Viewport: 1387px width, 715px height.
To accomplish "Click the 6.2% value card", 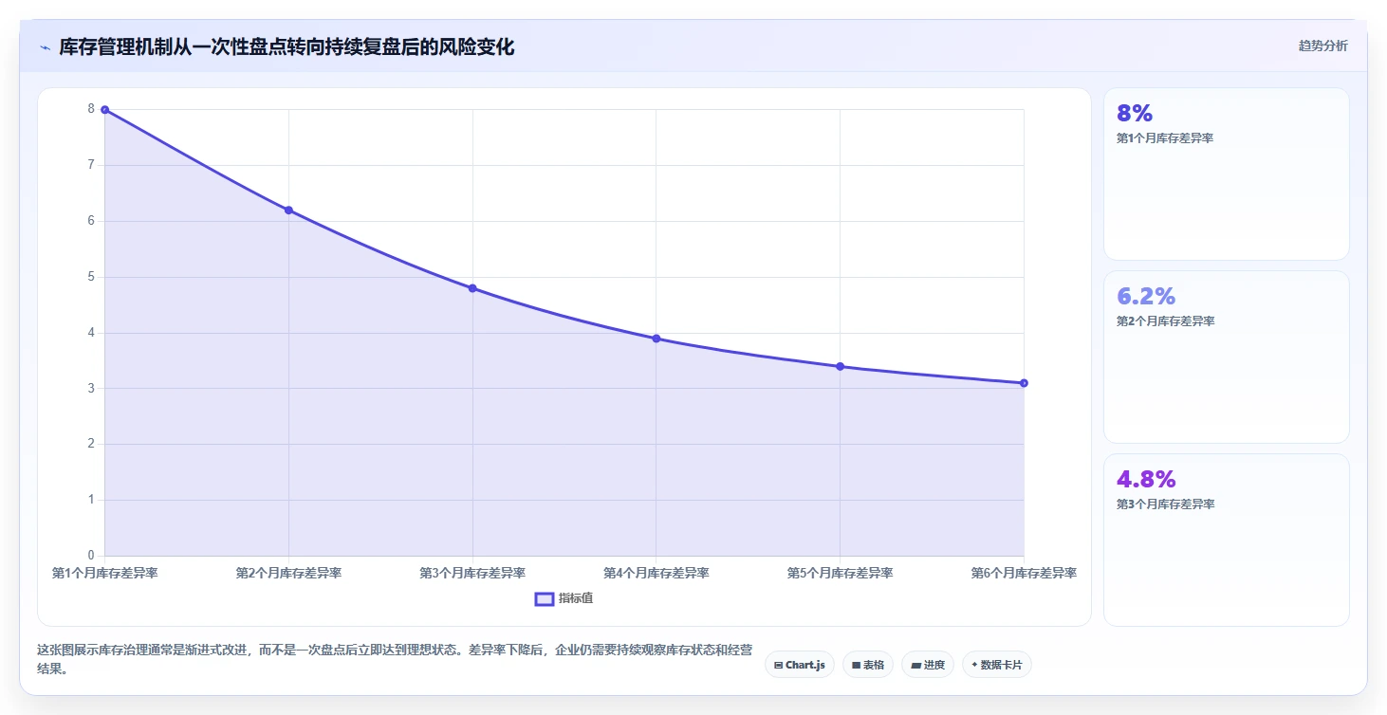I will [1226, 357].
